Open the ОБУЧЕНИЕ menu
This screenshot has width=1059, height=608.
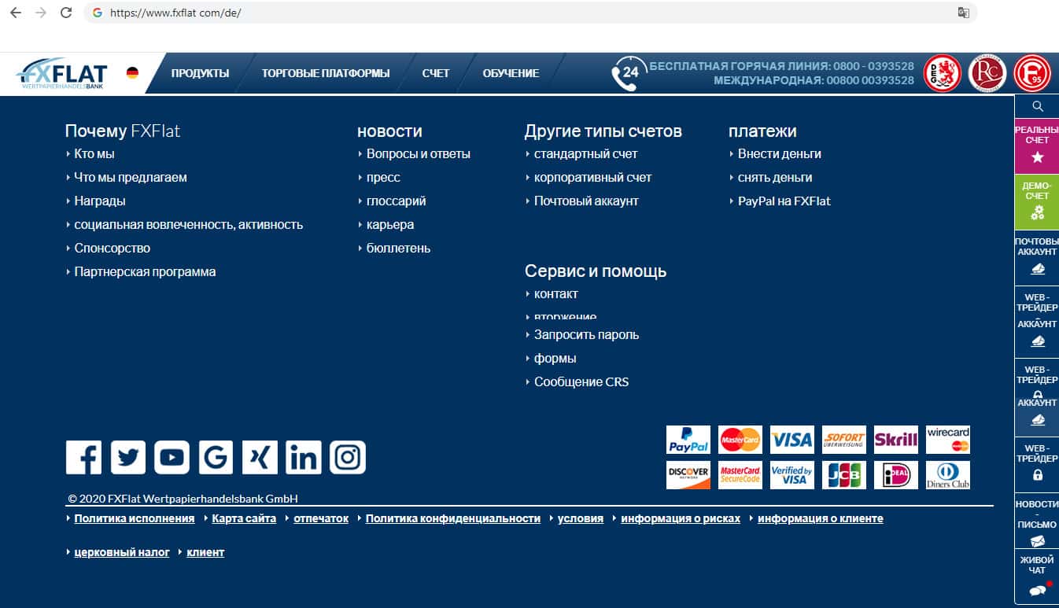[511, 73]
